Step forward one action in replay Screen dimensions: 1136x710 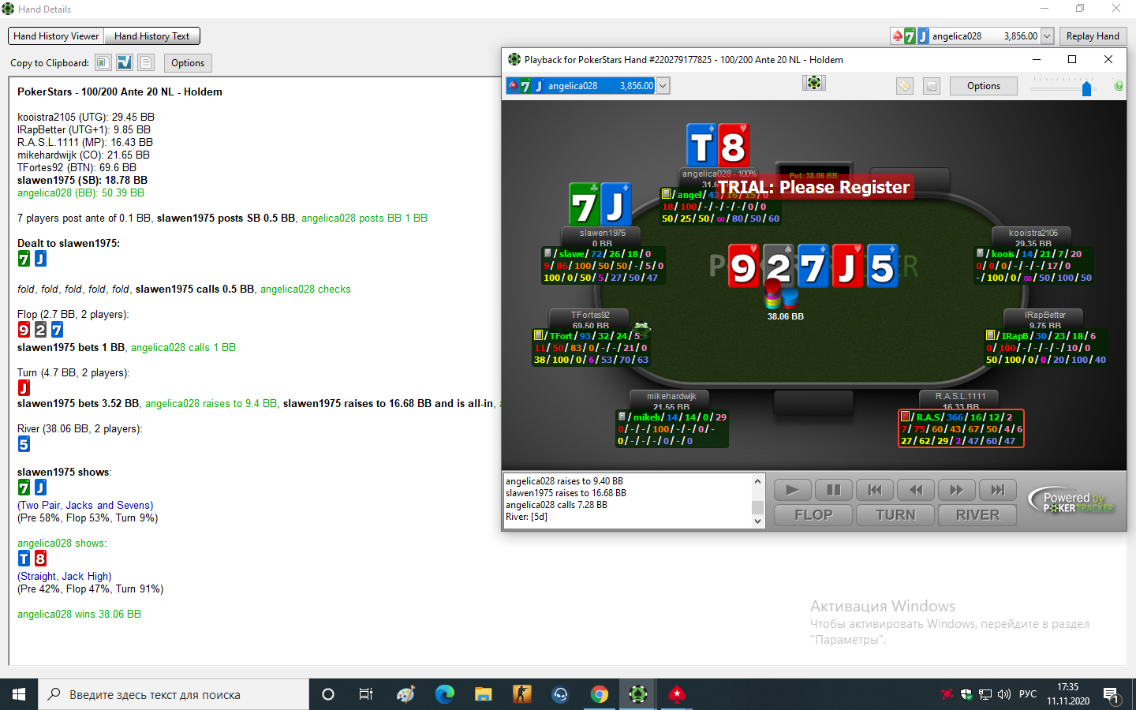click(957, 490)
